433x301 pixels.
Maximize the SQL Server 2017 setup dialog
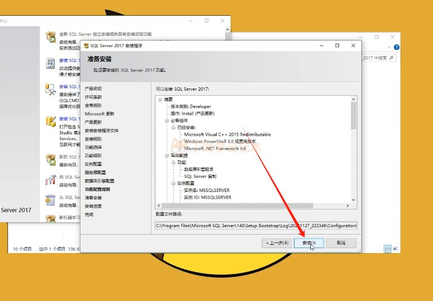coord(337,46)
